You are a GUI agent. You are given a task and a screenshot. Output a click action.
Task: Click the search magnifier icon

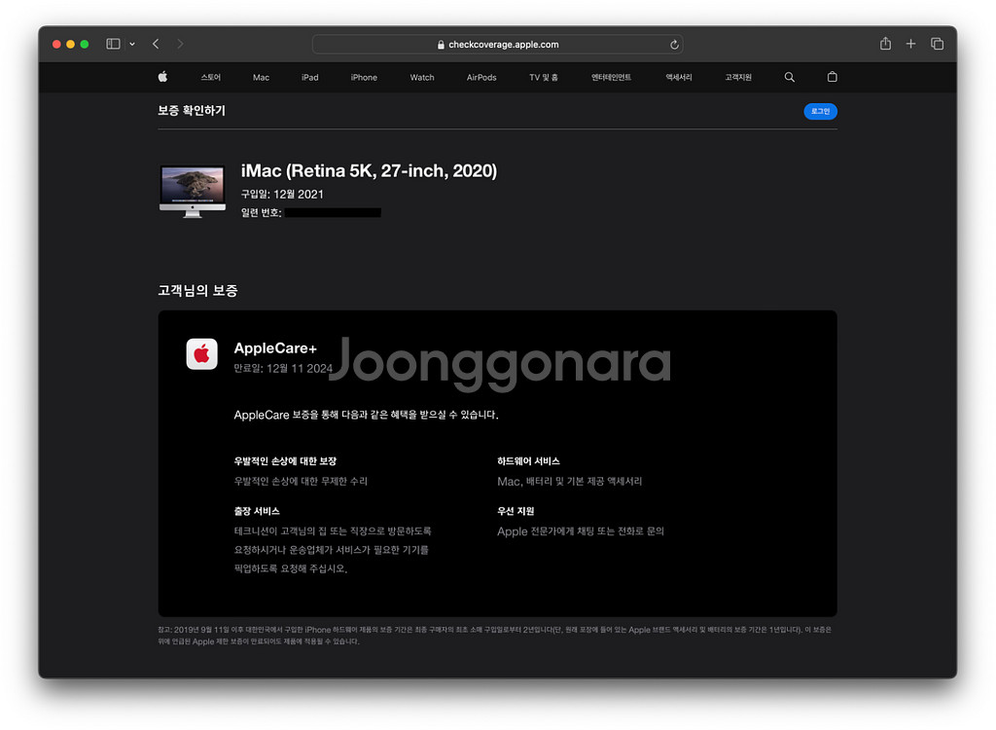pyautogui.click(x=789, y=77)
